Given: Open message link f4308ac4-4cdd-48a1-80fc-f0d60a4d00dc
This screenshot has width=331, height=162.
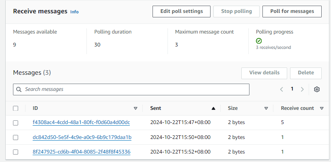Looking at the screenshot, I should click(x=81, y=122).
